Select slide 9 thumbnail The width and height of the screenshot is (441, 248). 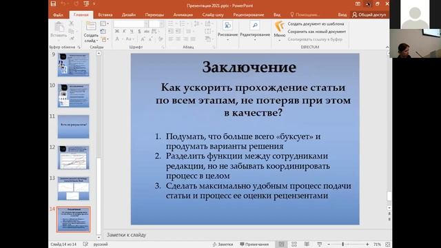coord(74,65)
